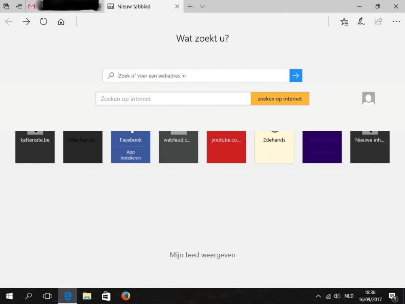This screenshot has width=405, height=304.
Task: Open the volume speaker tray icon
Action: 337,296
